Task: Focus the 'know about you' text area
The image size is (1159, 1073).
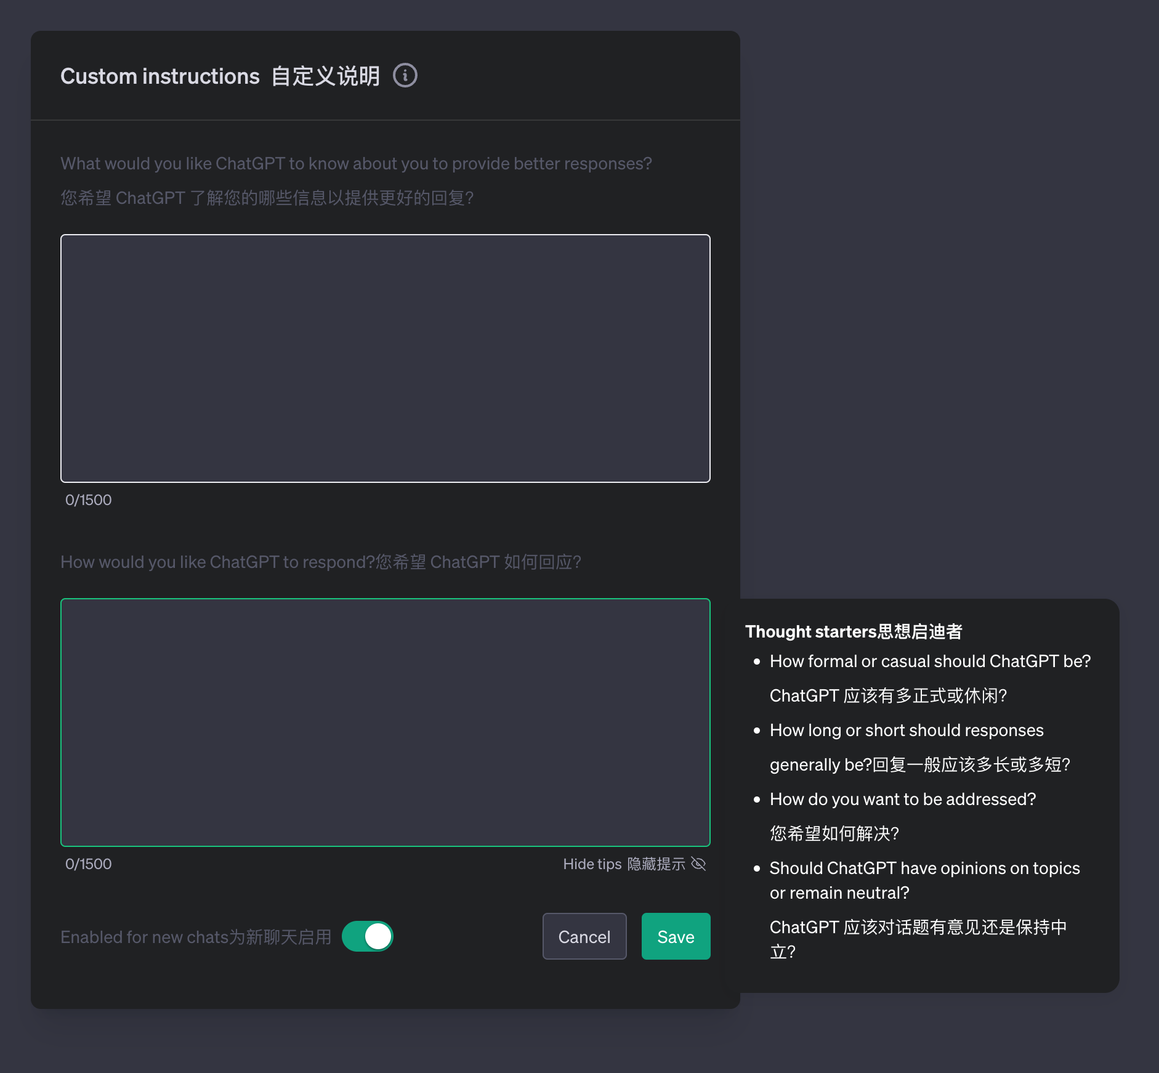Action: [x=386, y=358]
